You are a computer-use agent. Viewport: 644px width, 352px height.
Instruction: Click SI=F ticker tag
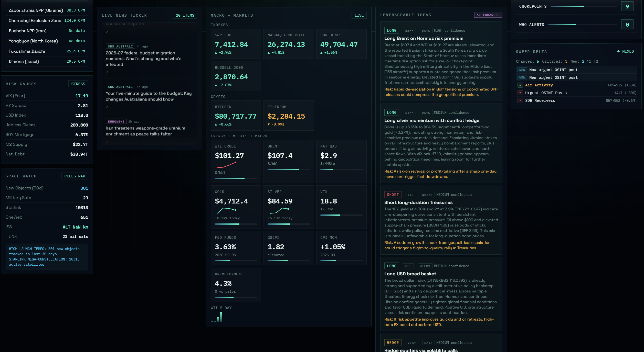pos(409,113)
